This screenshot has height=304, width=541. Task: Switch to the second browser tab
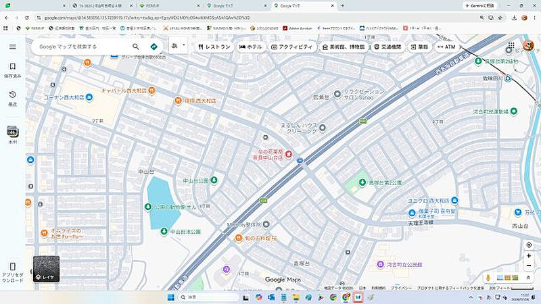click(x=103, y=6)
